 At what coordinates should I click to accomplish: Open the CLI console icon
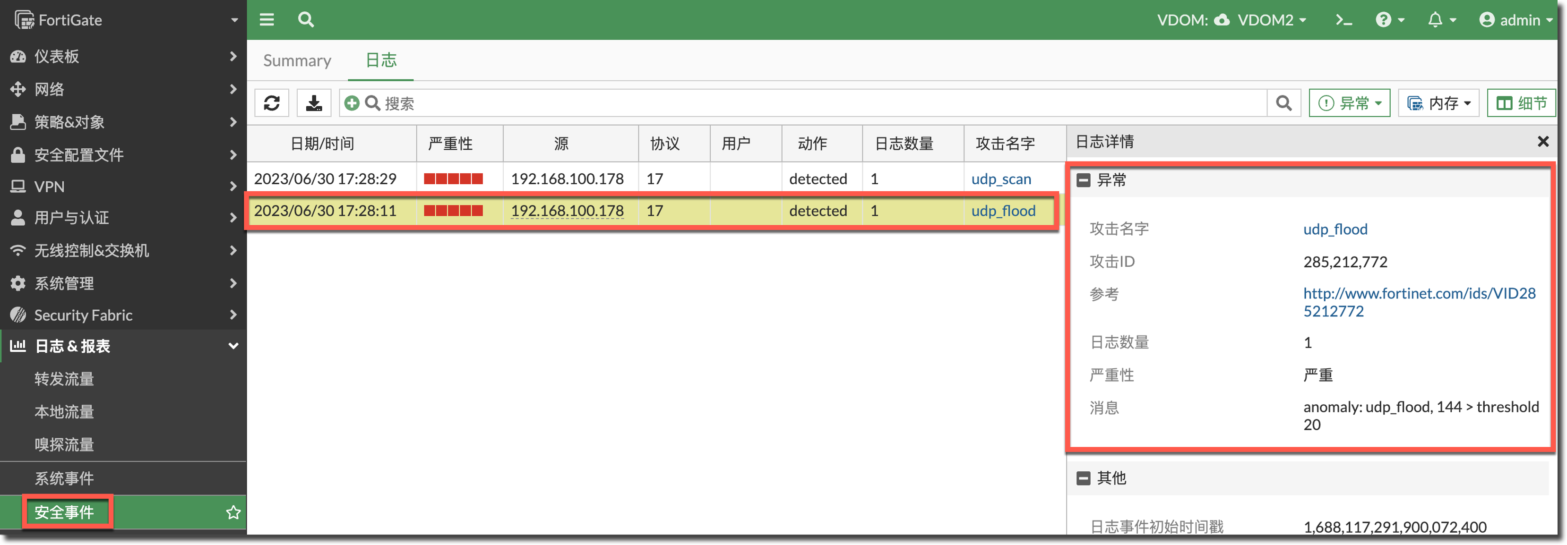(x=1343, y=19)
